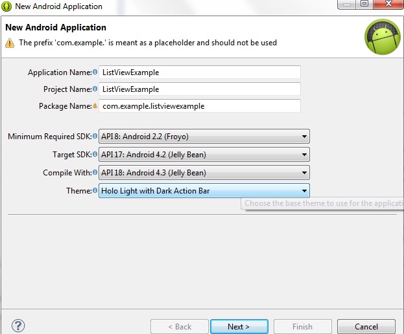Click into the Application Name text field
The image size is (404, 334).
click(x=200, y=72)
